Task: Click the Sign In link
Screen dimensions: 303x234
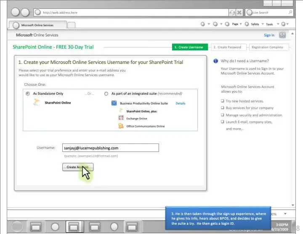Action: pyautogui.click(x=269, y=35)
